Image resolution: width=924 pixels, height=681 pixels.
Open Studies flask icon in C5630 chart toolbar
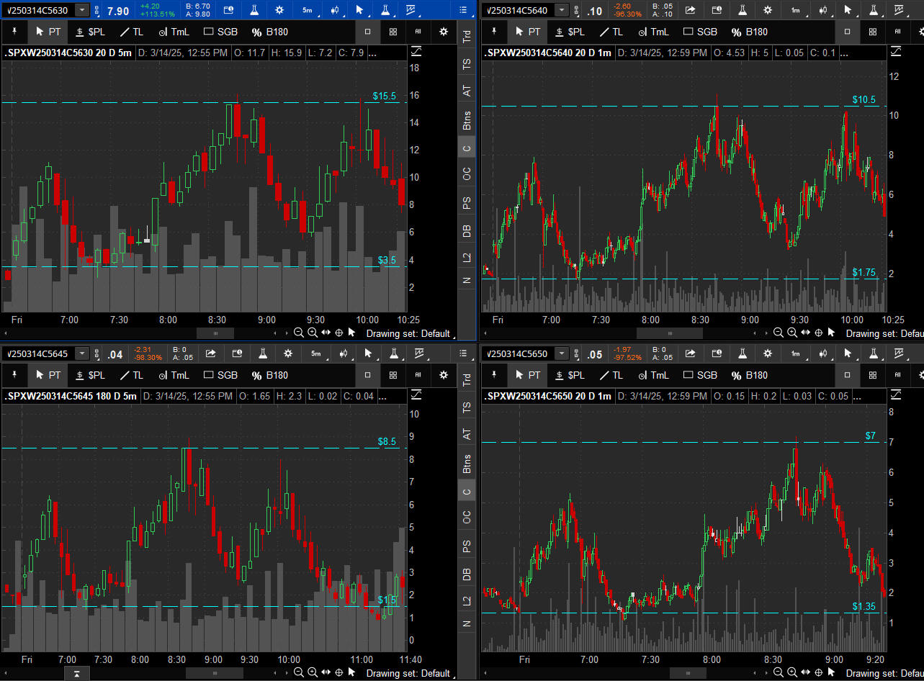point(254,10)
